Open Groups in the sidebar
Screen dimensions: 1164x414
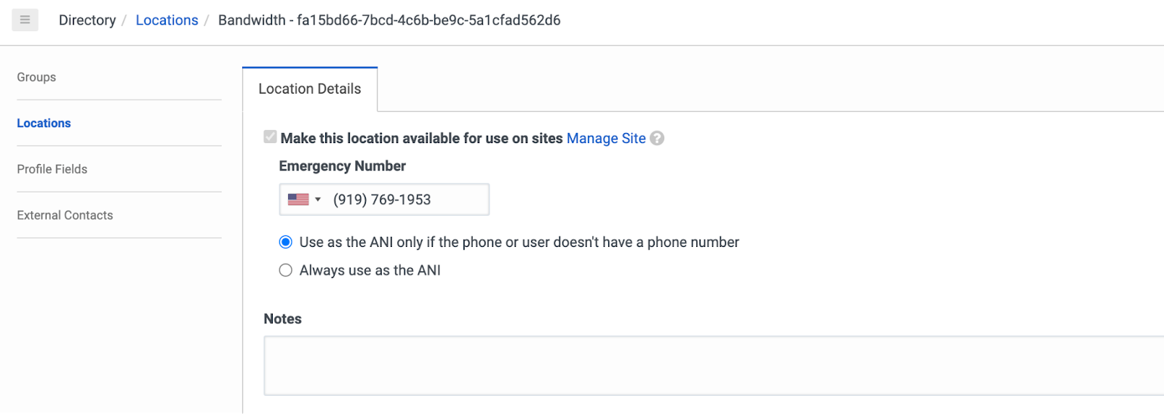pyautogui.click(x=36, y=77)
